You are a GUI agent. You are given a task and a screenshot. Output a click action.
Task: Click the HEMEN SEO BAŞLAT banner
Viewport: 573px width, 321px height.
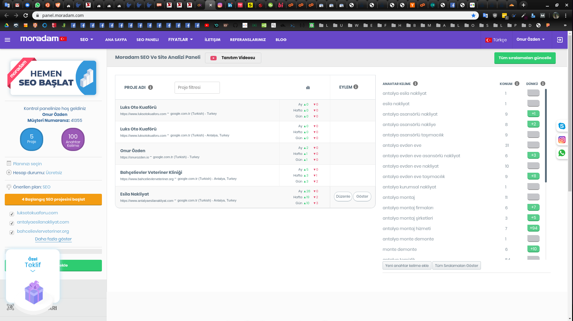click(x=52, y=77)
